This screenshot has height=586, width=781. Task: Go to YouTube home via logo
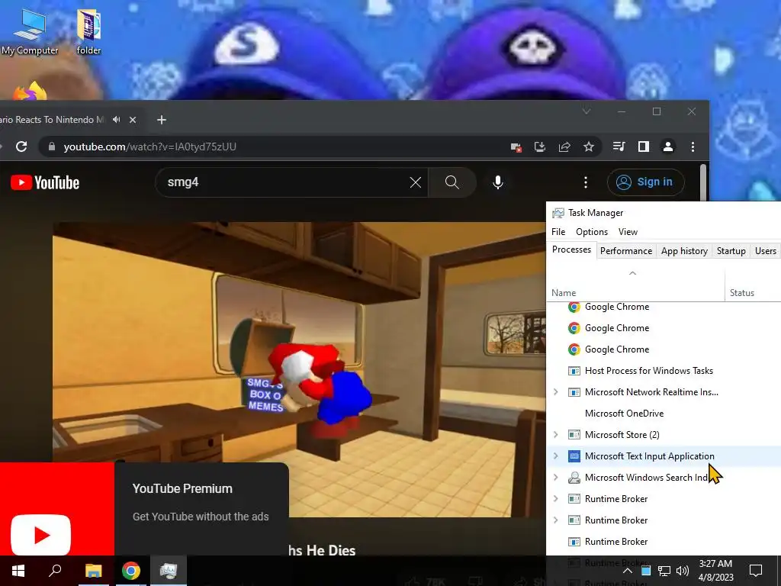pyautogui.click(x=45, y=182)
